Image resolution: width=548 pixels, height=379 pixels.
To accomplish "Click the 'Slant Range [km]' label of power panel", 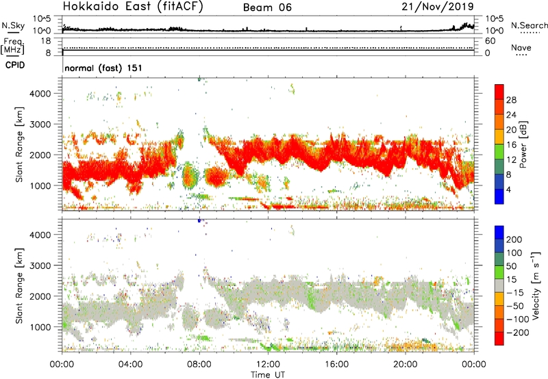I will pos(19,144).
